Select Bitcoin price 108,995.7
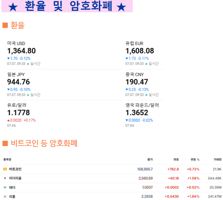Image resolution: width=223 pixels, height=200 pixels. pos(145,169)
